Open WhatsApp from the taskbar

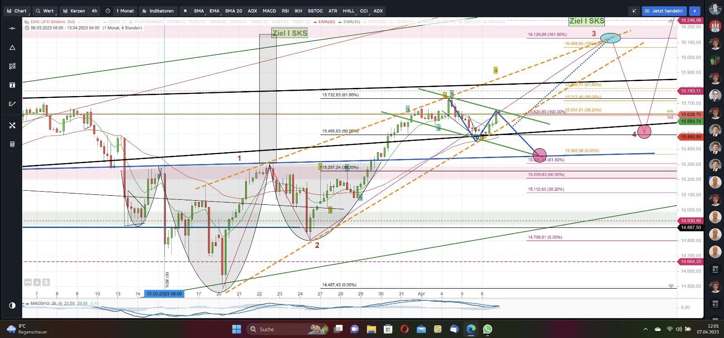click(487, 329)
